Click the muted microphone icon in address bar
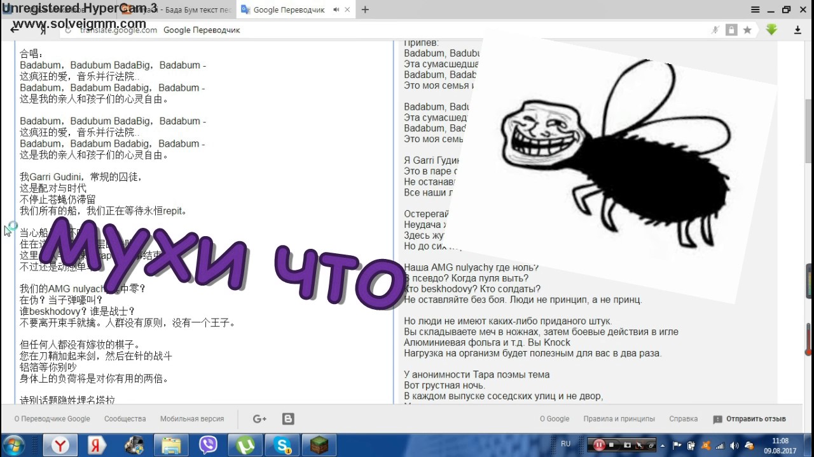Viewport: 814px width, 457px height. (715, 30)
